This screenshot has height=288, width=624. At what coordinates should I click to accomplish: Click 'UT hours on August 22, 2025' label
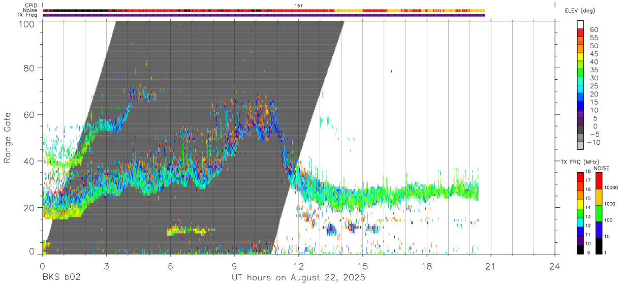pyautogui.click(x=298, y=278)
